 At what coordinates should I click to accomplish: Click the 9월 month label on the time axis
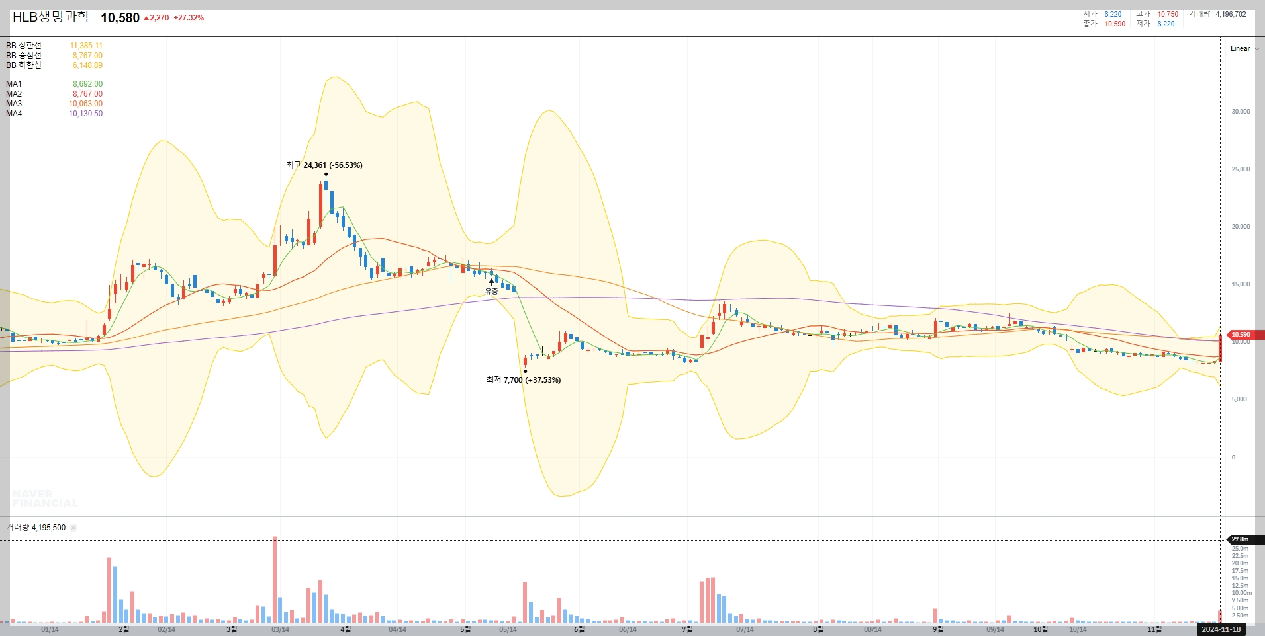tap(938, 629)
